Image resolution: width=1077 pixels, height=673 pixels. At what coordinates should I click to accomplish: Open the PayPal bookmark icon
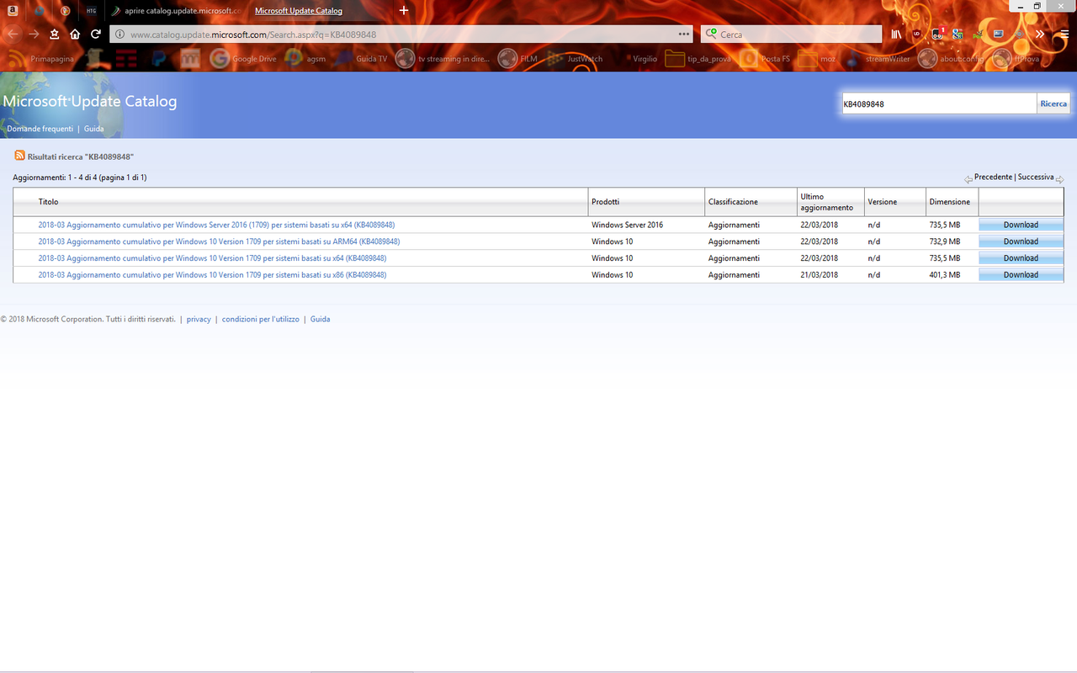158,59
